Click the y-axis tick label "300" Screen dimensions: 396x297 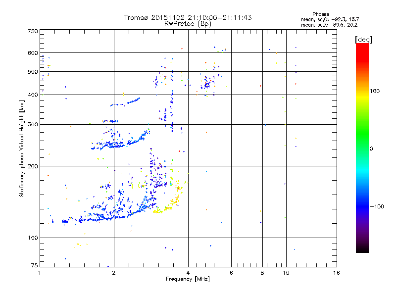pos(33,124)
